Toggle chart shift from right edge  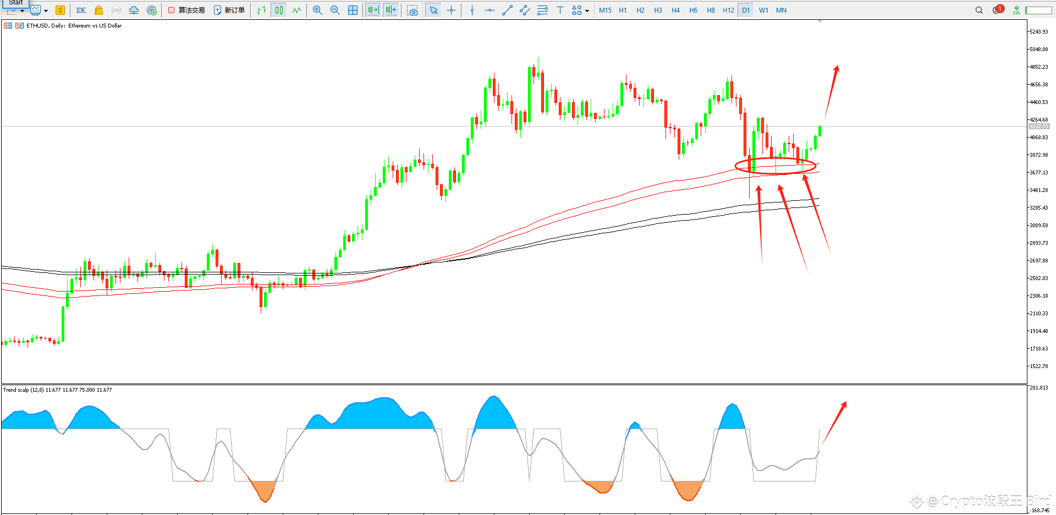point(391,10)
